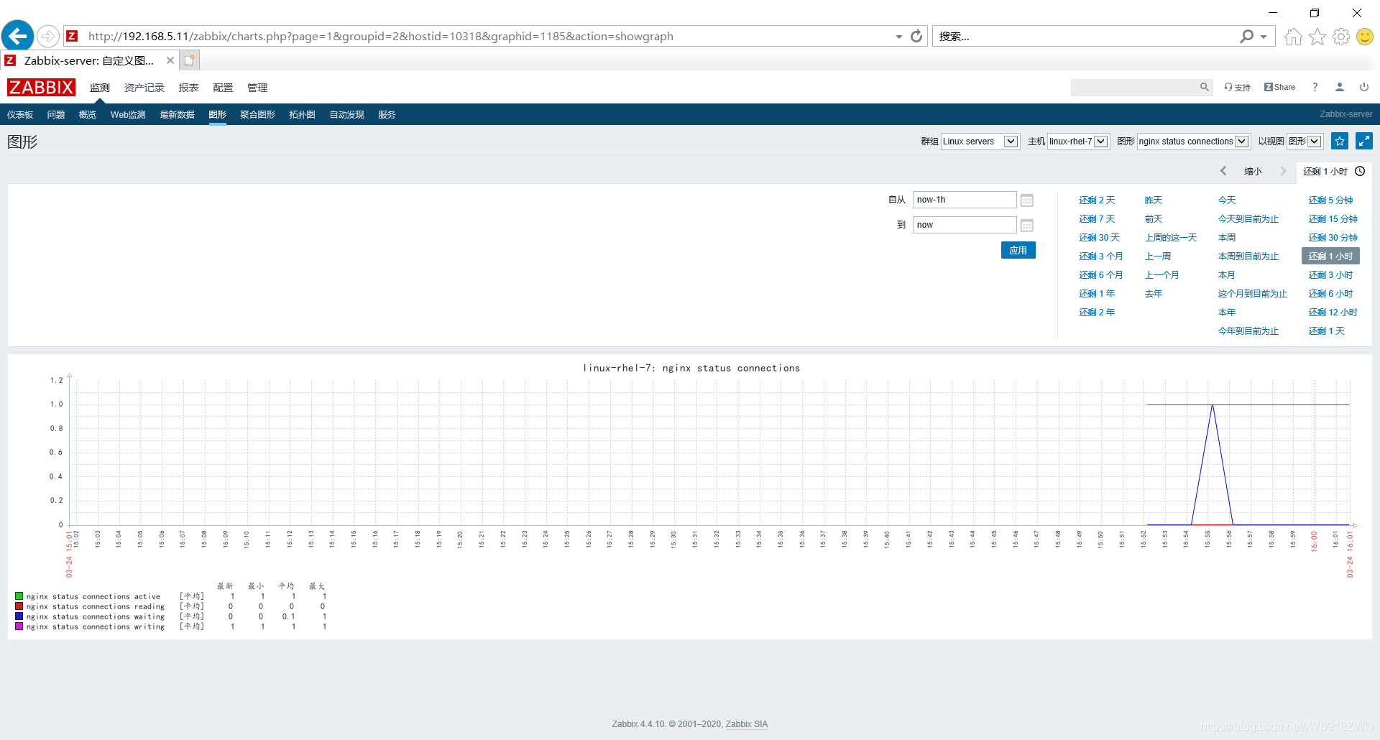1380x740 pixels.
Task: Click the browser forward arrow button
Action: pos(47,36)
